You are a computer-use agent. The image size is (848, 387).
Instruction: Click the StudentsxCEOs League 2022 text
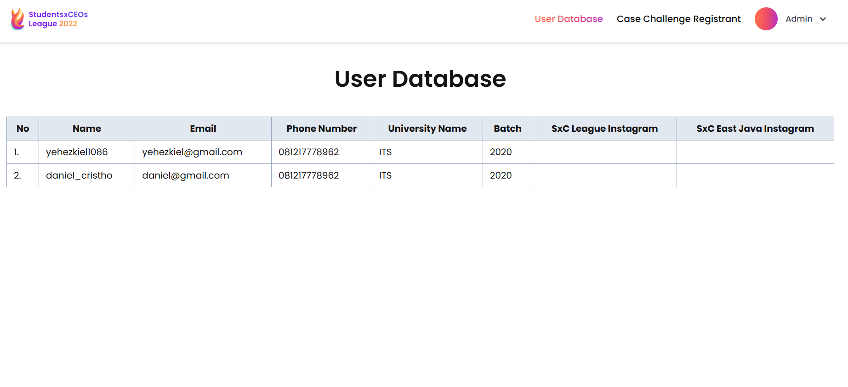pos(58,19)
